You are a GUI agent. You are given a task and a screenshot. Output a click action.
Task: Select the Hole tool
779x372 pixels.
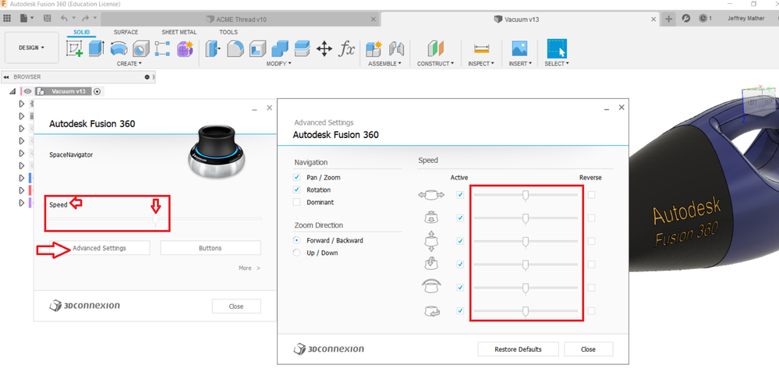[x=140, y=48]
